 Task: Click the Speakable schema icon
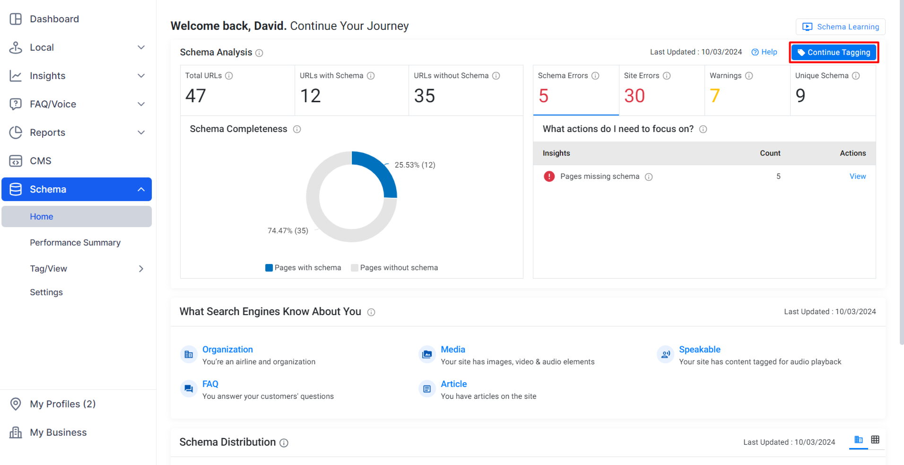click(x=665, y=354)
